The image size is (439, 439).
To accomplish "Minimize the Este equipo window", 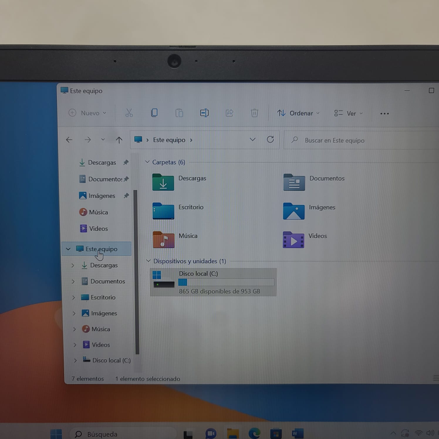I will (407, 90).
